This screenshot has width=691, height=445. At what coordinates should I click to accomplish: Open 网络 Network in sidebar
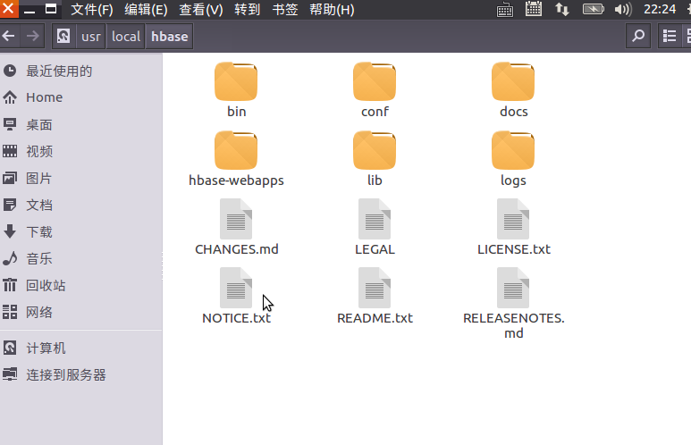tap(81, 312)
